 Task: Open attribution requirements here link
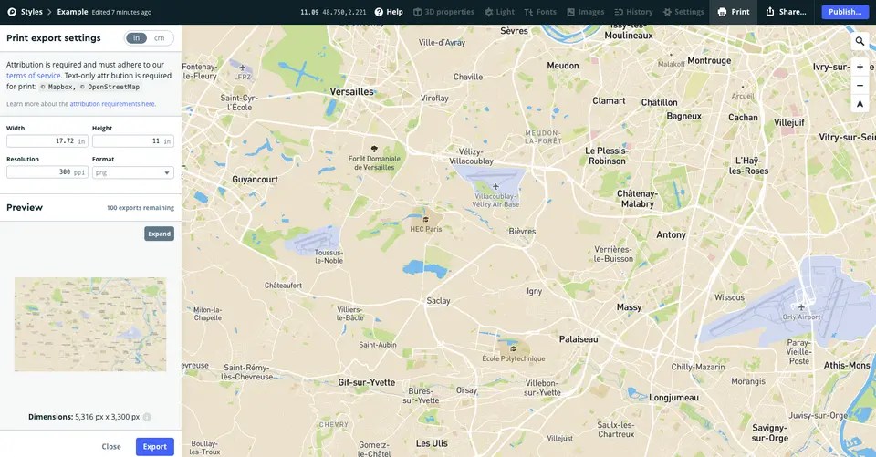tap(112, 104)
